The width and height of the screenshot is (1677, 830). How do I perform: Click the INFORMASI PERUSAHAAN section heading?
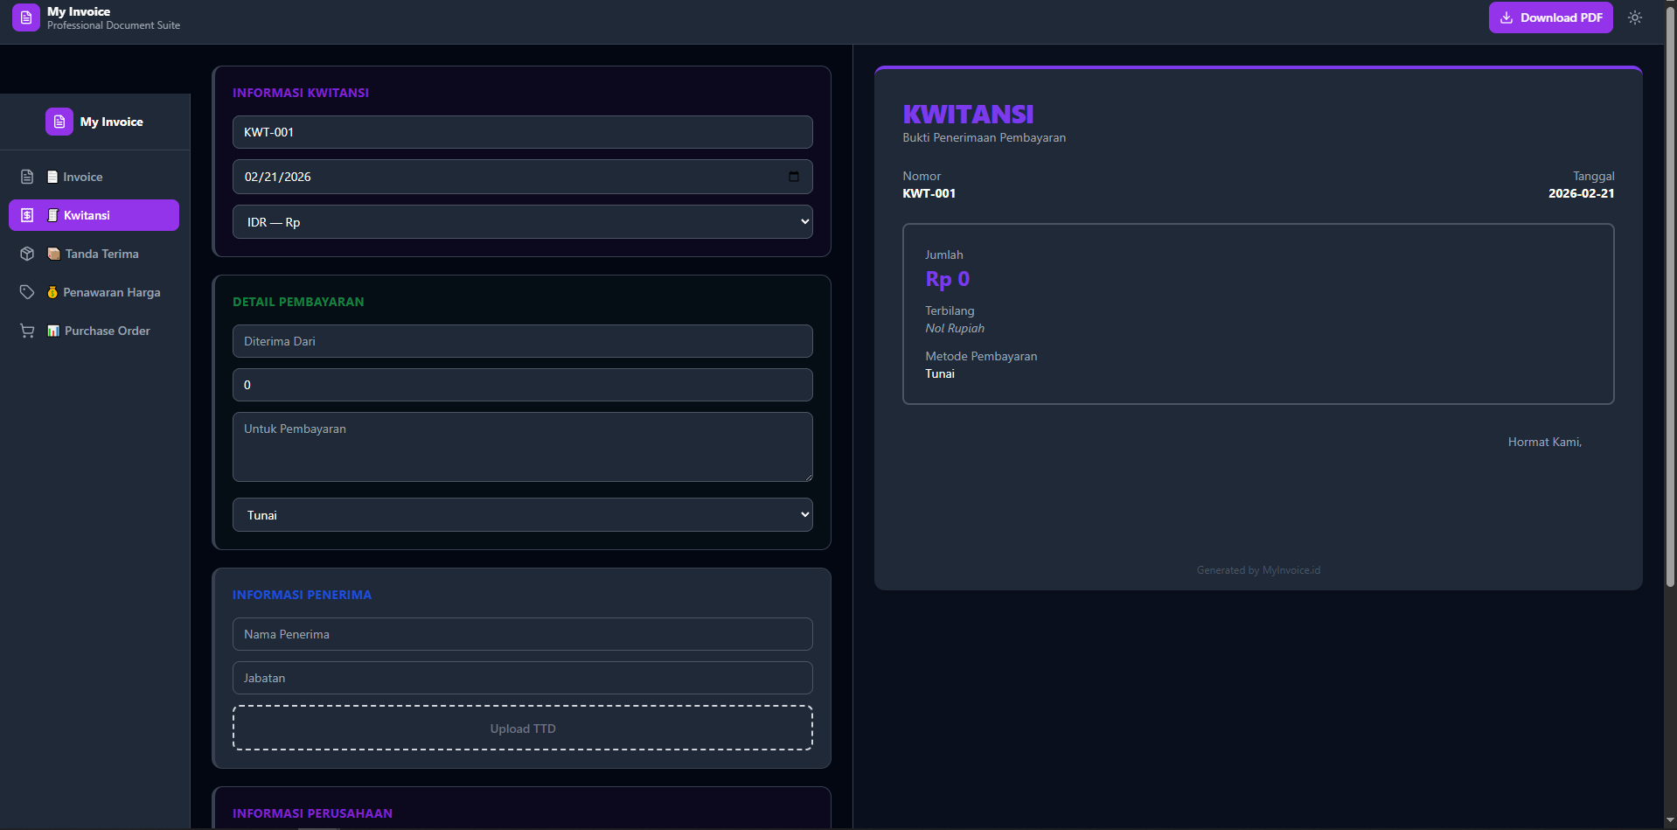coord(312,813)
